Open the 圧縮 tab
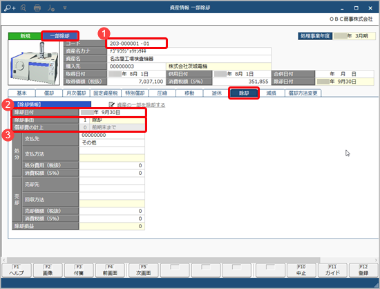This screenshot has height=289, width=380. coord(162,93)
